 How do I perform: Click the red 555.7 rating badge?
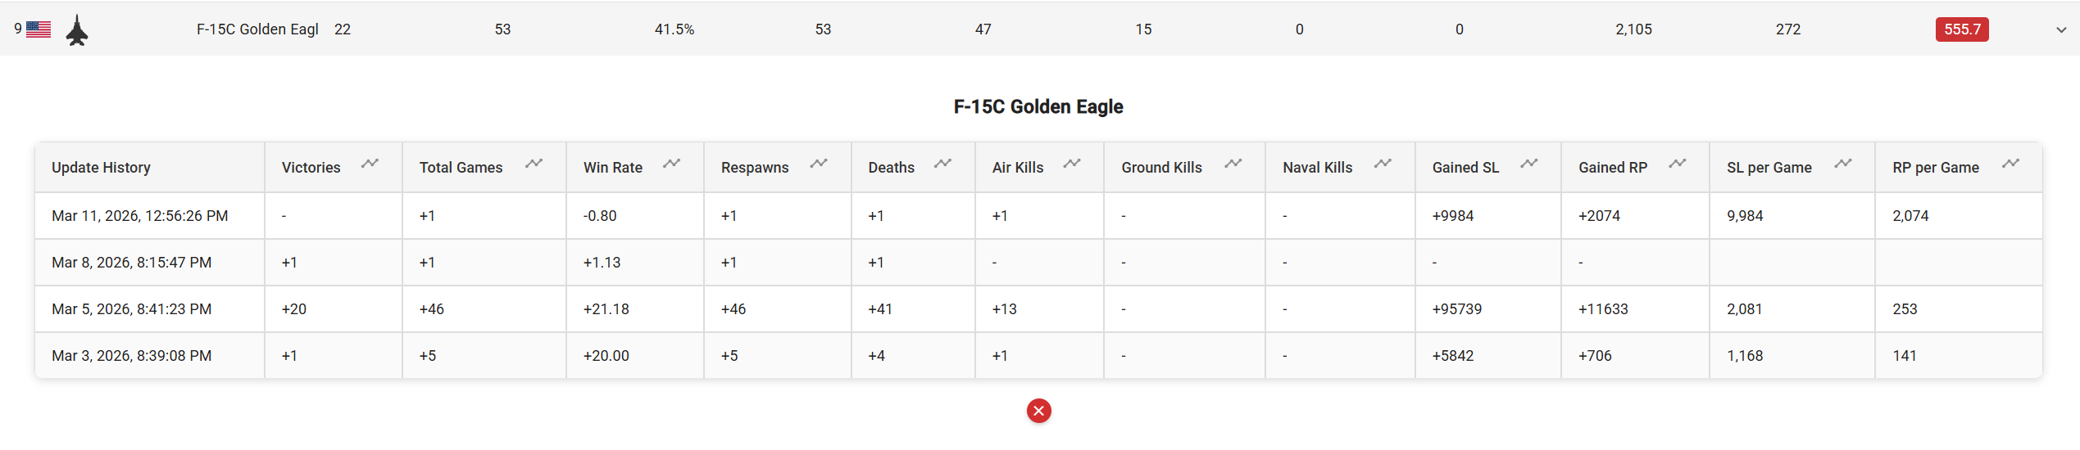pos(1962,29)
